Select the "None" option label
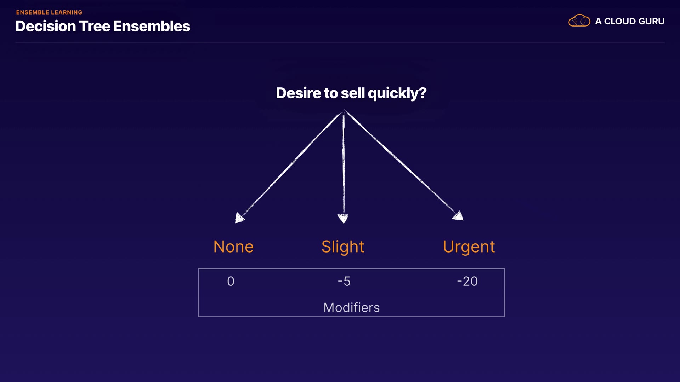Image resolution: width=680 pixels, height=382 pixels. tap(233, 247)
